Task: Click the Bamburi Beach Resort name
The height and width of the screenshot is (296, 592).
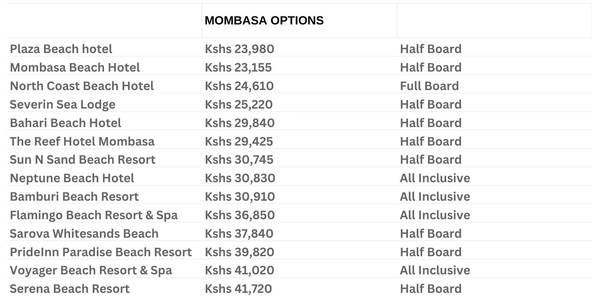Action: tap(74, 197)
